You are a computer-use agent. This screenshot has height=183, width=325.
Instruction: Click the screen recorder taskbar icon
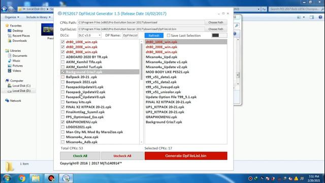(51, 178)
